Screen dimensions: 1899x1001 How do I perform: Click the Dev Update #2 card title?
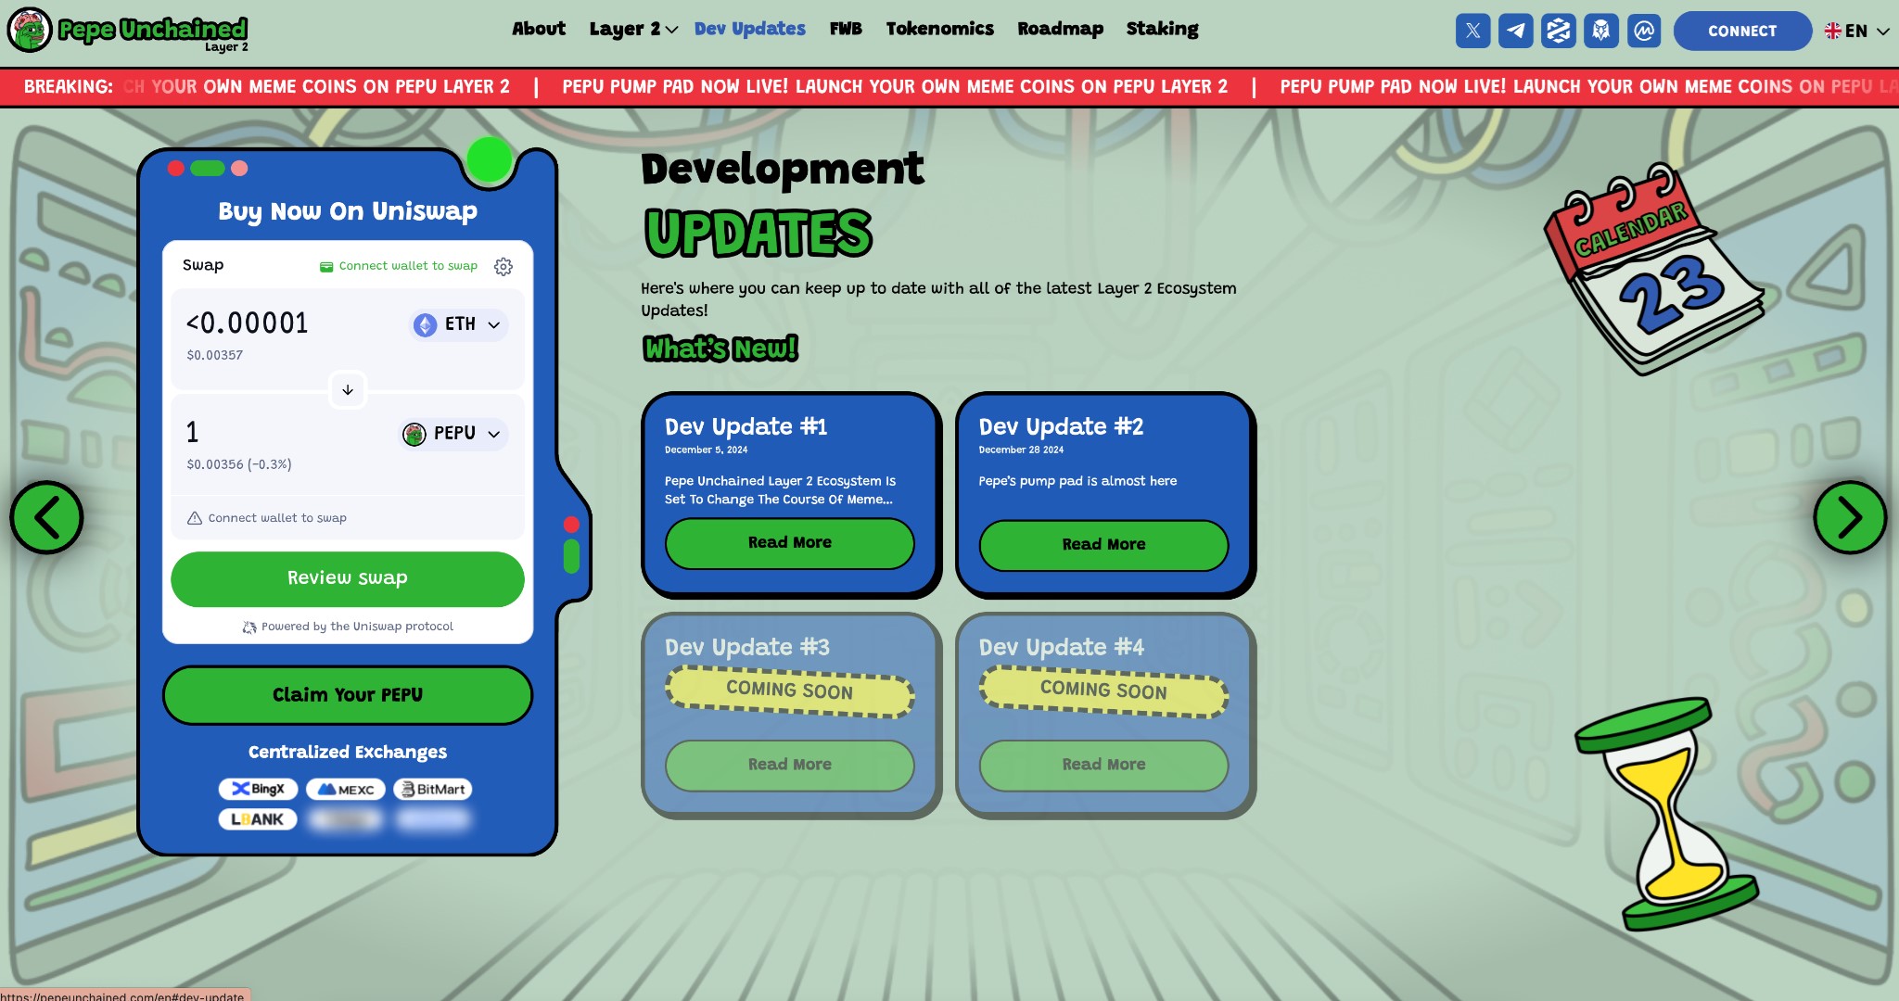(x=1061, y=426)
